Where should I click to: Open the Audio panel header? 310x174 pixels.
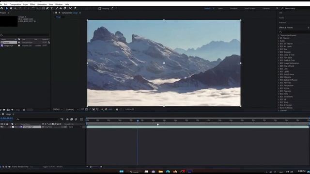coord(282,18)
